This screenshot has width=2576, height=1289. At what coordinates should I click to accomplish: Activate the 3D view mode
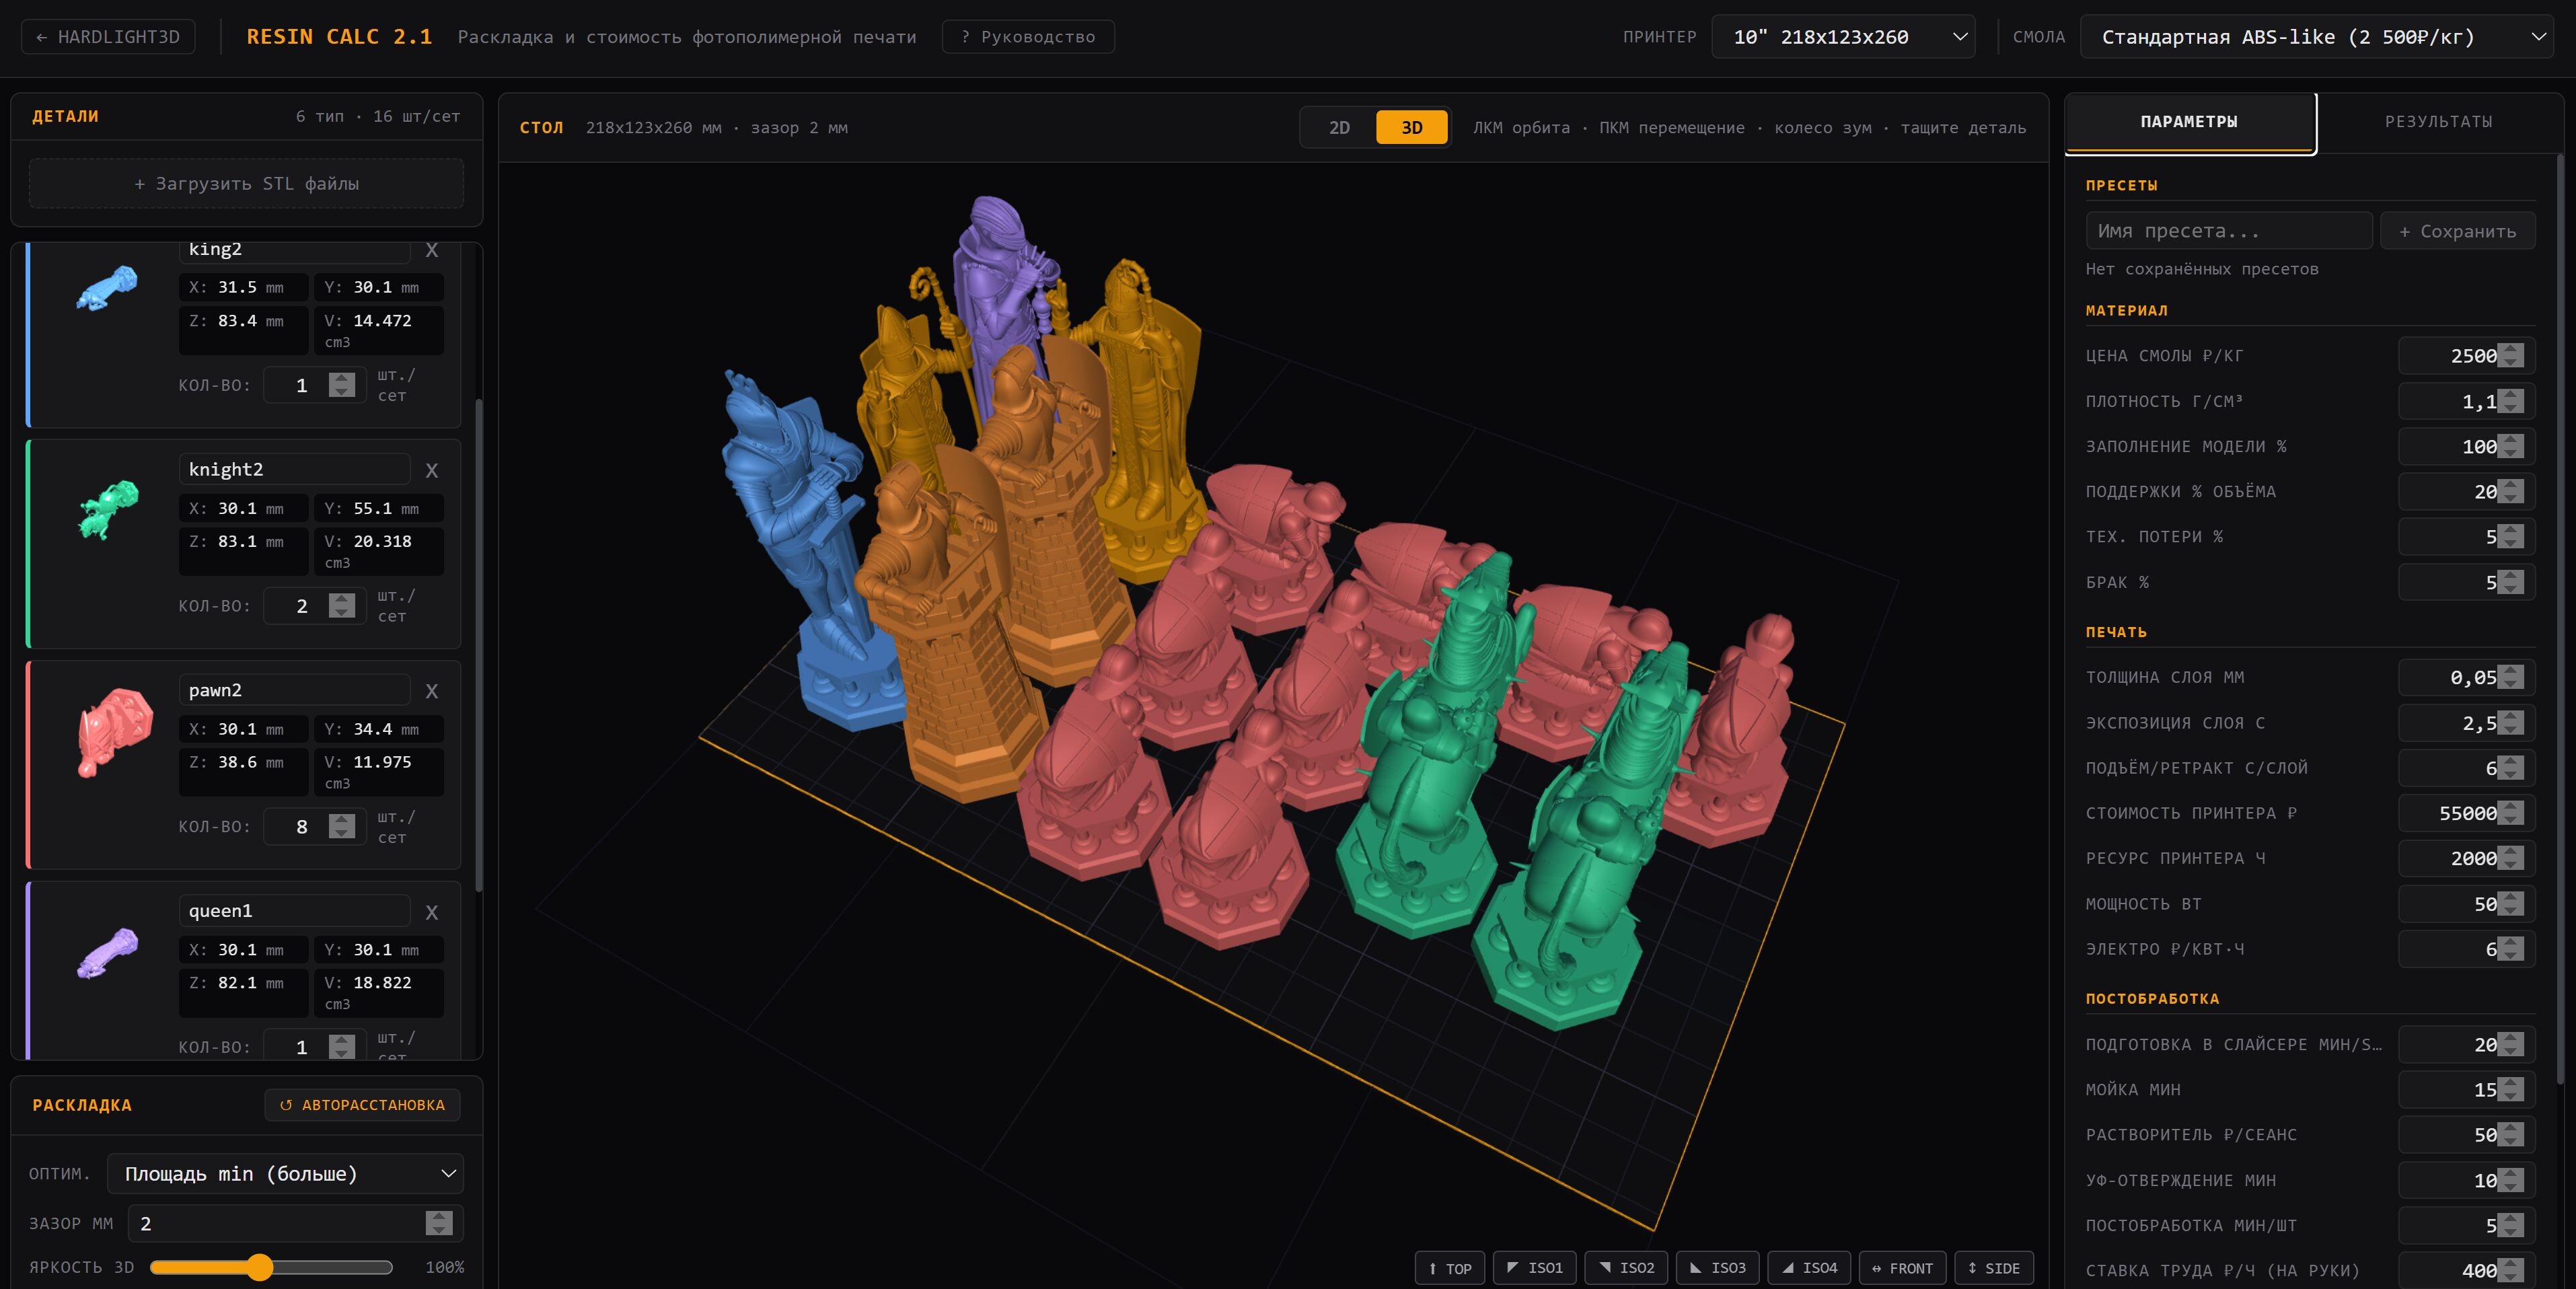tap(1410, 127)
